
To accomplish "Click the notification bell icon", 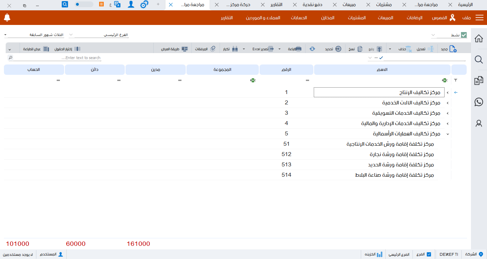I will [x=7, y=17].
